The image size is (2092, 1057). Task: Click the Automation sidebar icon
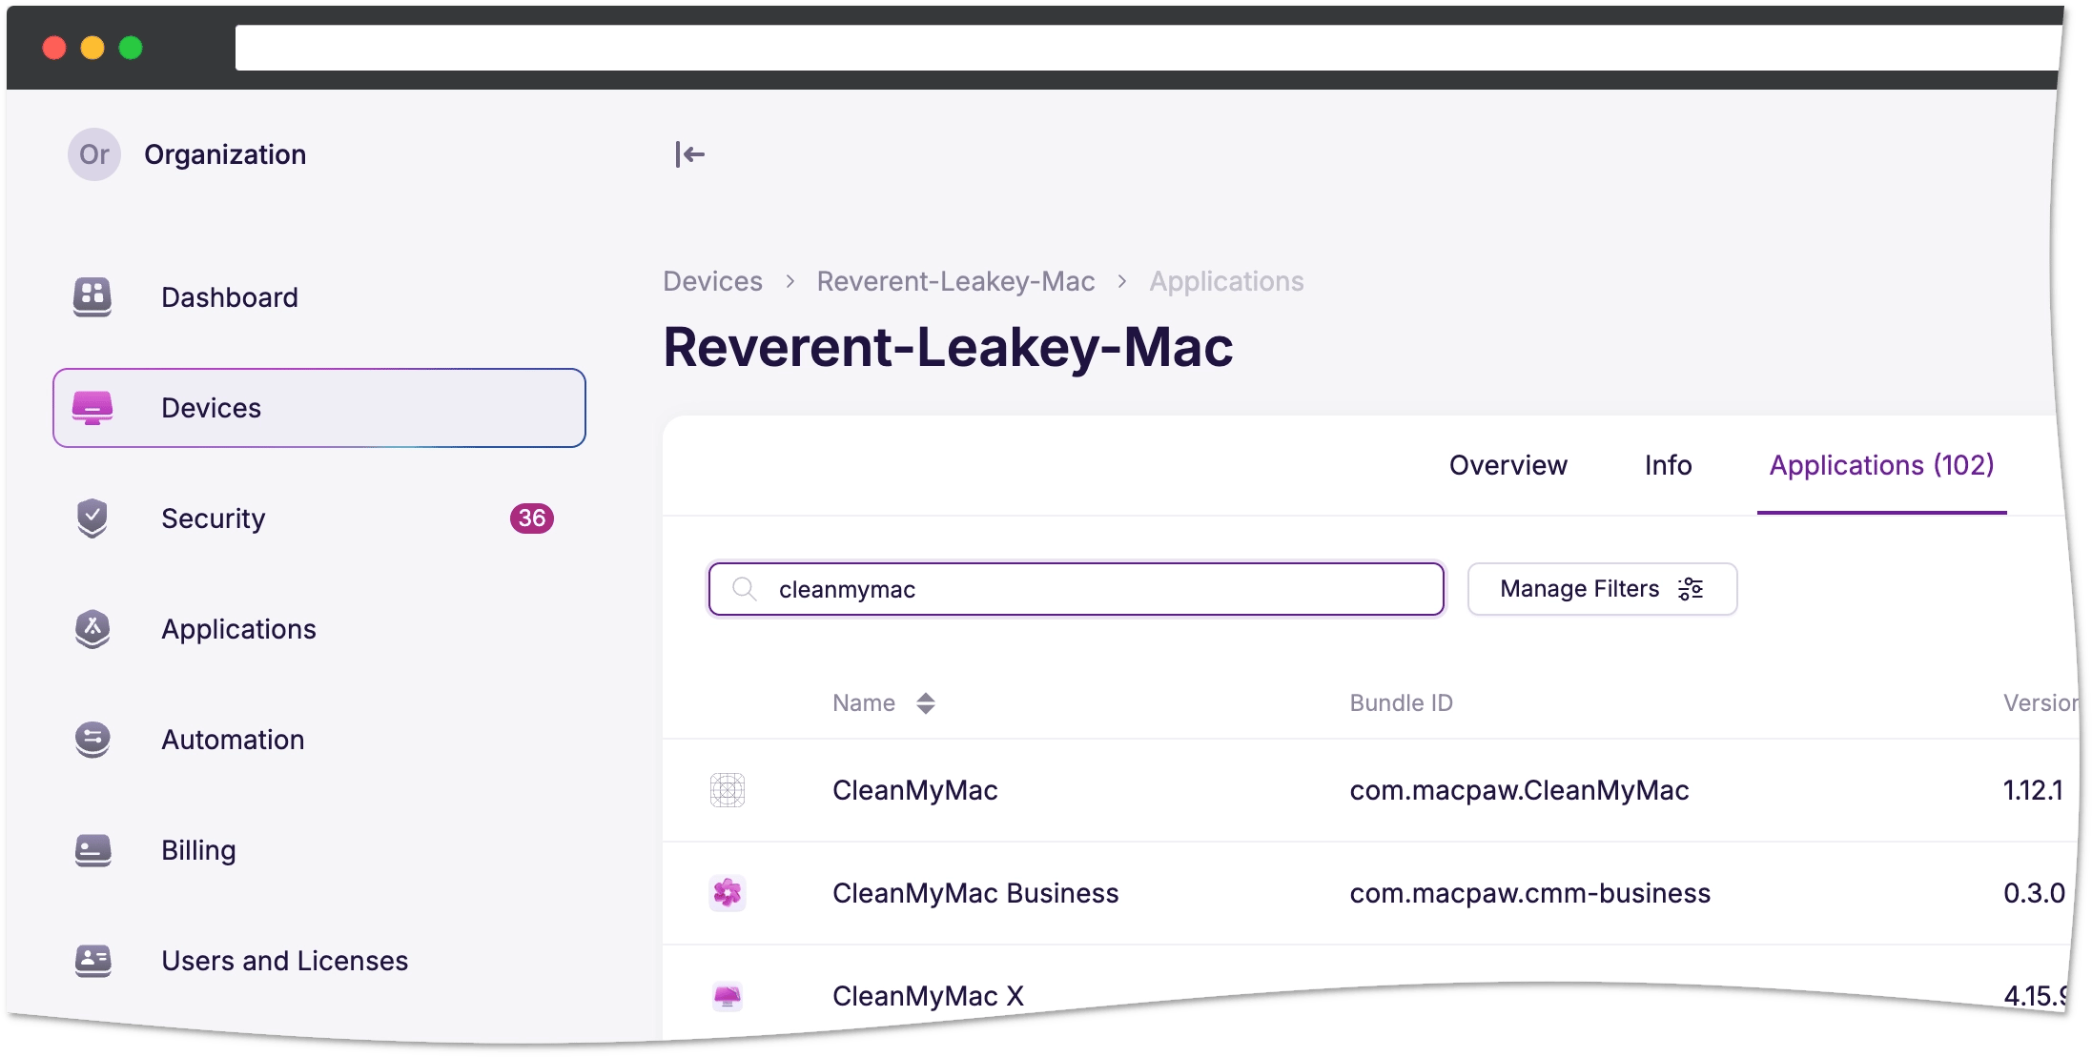click(x=92, y=740)
